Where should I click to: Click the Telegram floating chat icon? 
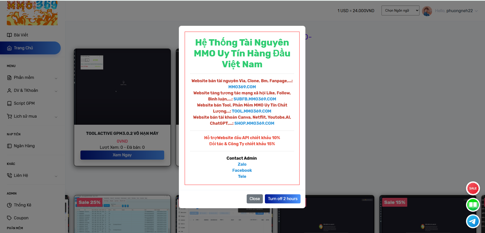point(473,221)
